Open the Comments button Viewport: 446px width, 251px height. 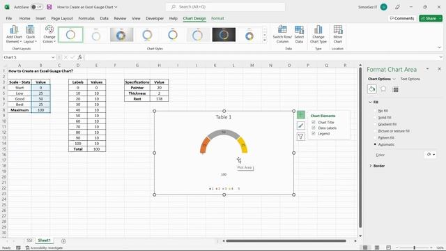coord(402,18)
